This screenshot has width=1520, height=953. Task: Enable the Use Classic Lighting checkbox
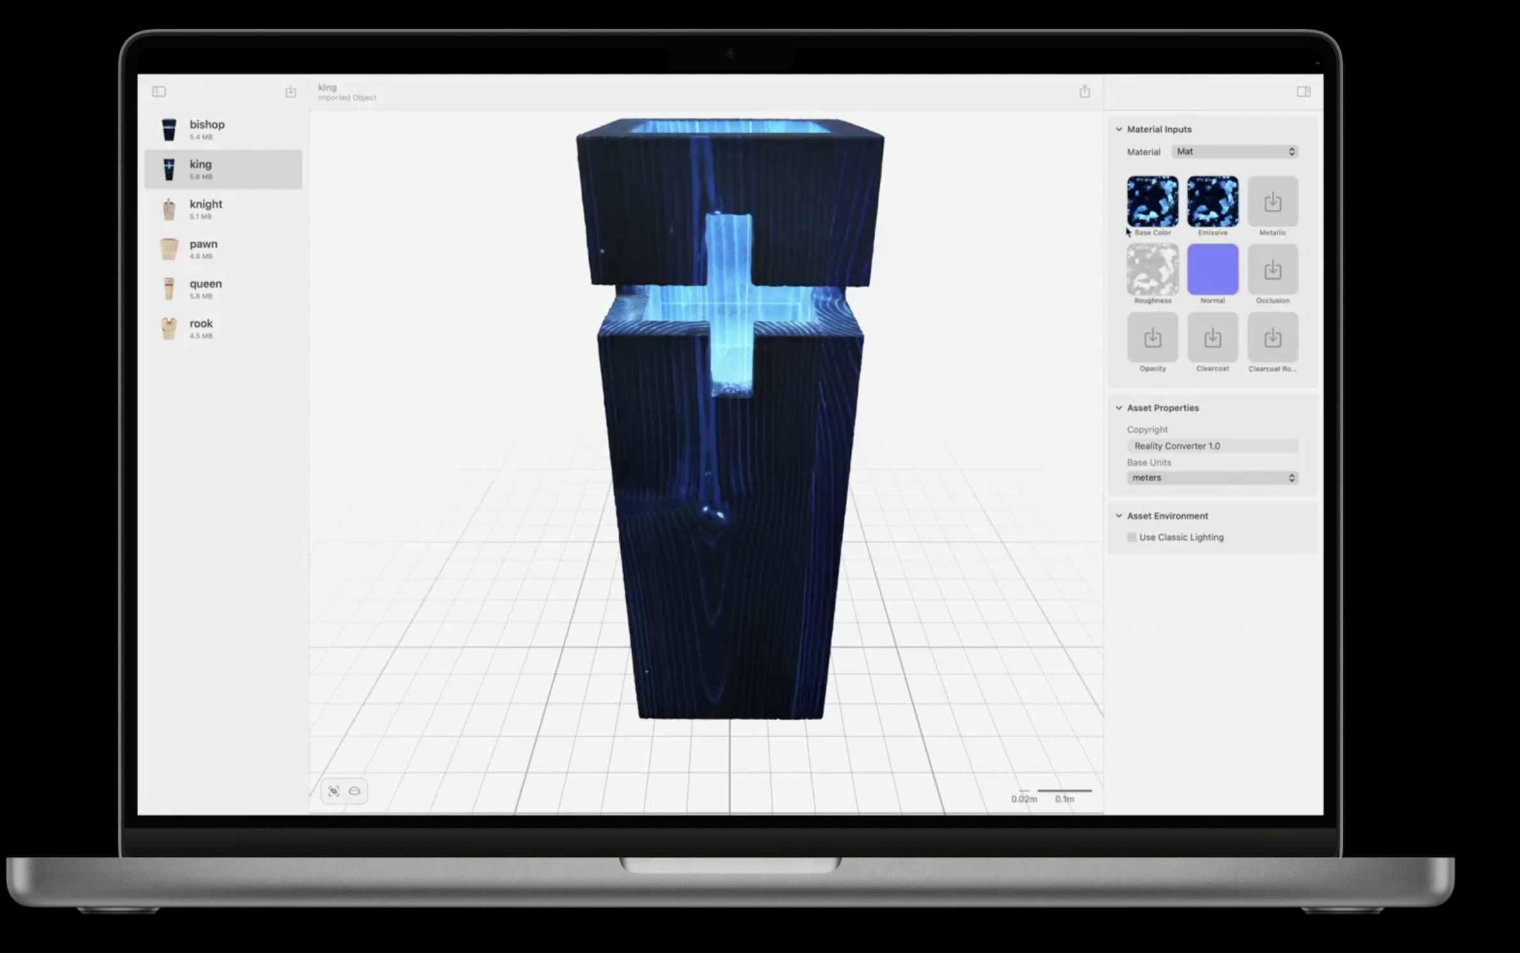[x=1132, y=537]
